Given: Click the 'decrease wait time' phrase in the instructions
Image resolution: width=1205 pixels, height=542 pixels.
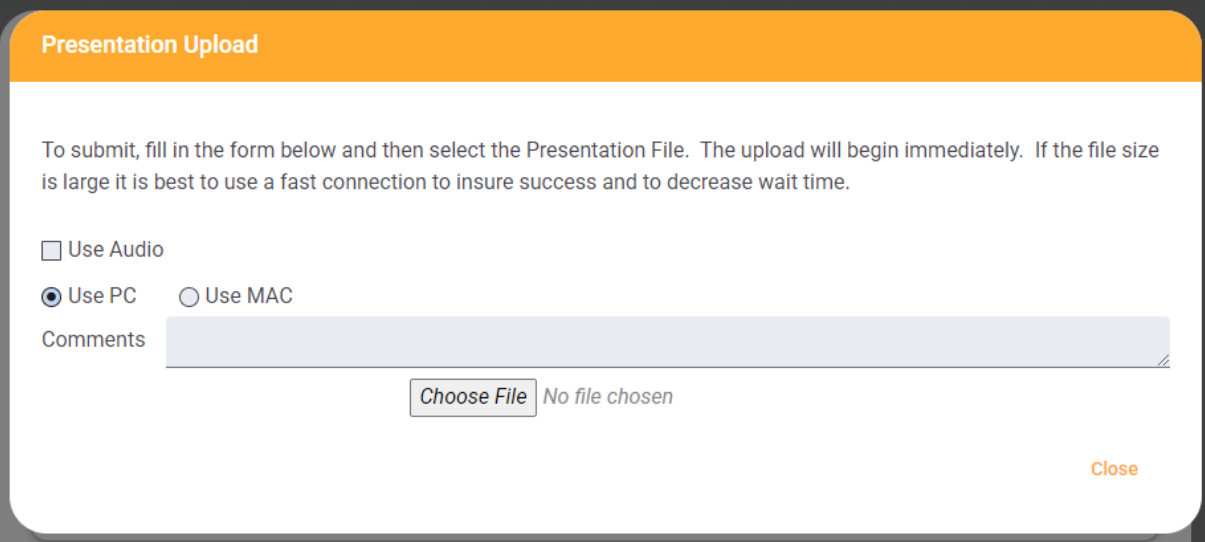Looking at the screenshot, I should pyautogui.click(x=757, y=182).
